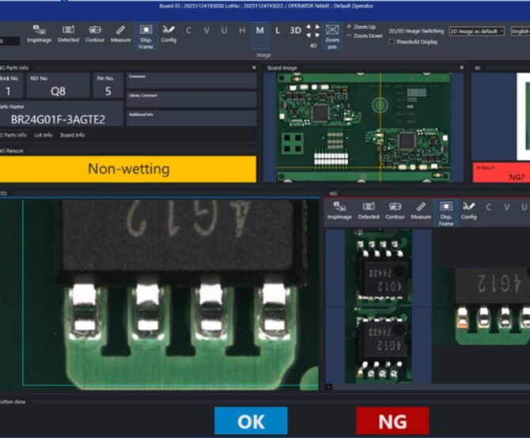
Task: Choose Measure in the NG panel toolbar
Action: click(421, 211)
